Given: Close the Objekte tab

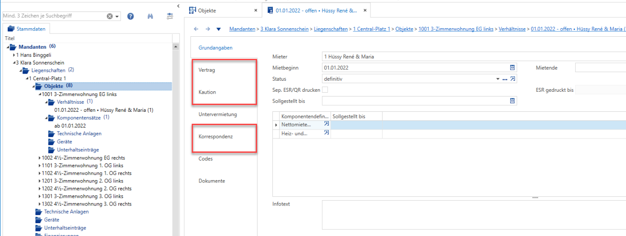Looking at the screenshot, I should (256, 10).
